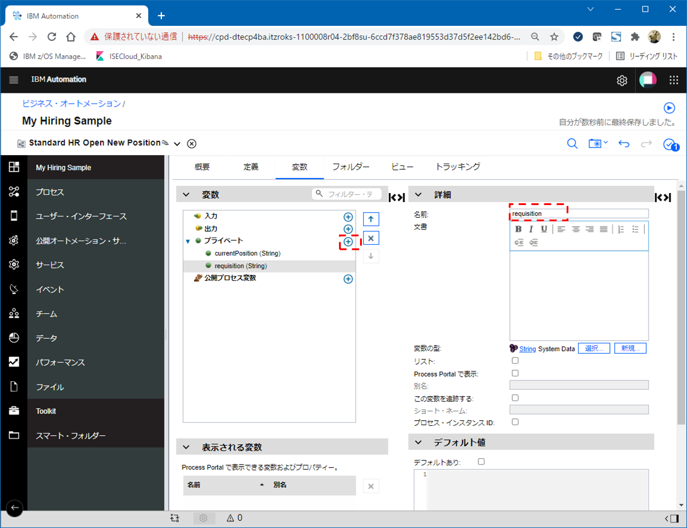Viewport: 687px width, 528px height.
Task: Open the settings gear in header
Action: [x=622, y=80]
